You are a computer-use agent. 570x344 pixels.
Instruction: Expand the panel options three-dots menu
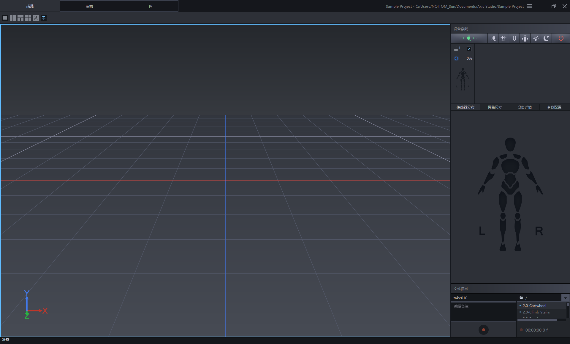coord(563,29)
